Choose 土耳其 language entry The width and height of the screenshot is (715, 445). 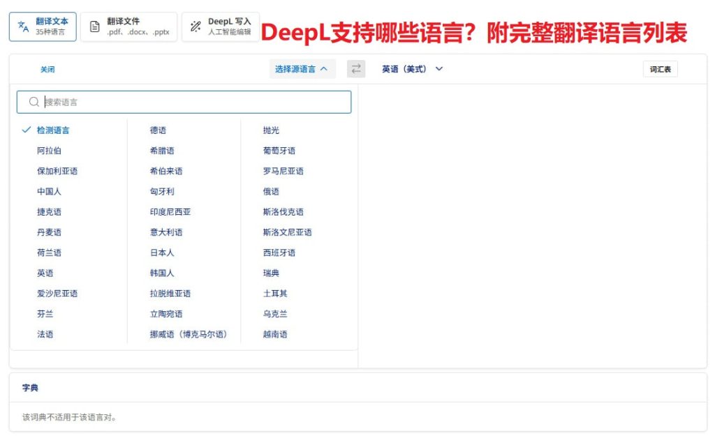[275, 294]
